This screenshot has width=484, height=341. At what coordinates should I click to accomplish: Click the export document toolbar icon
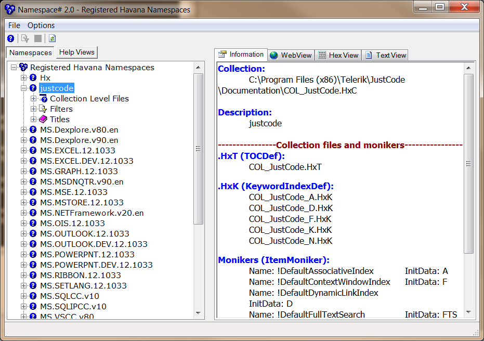coord(25,38)
